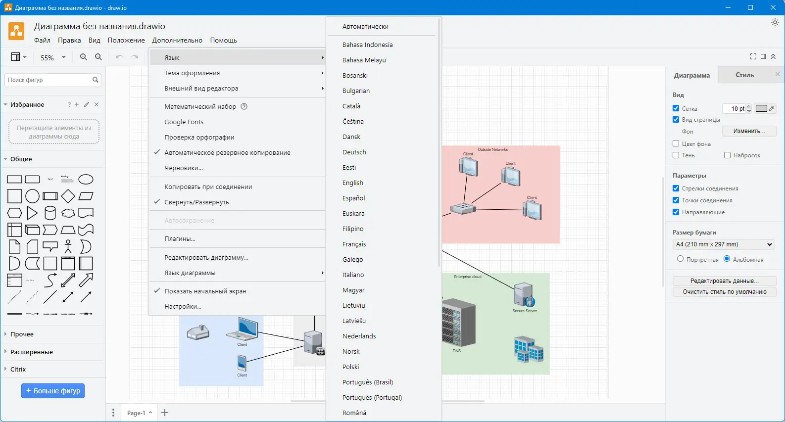Switch appearance with the sun icon

pos(775,22)
